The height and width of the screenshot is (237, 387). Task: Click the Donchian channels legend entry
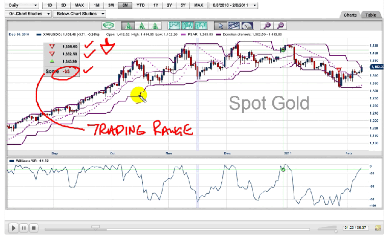click(249, 35)
